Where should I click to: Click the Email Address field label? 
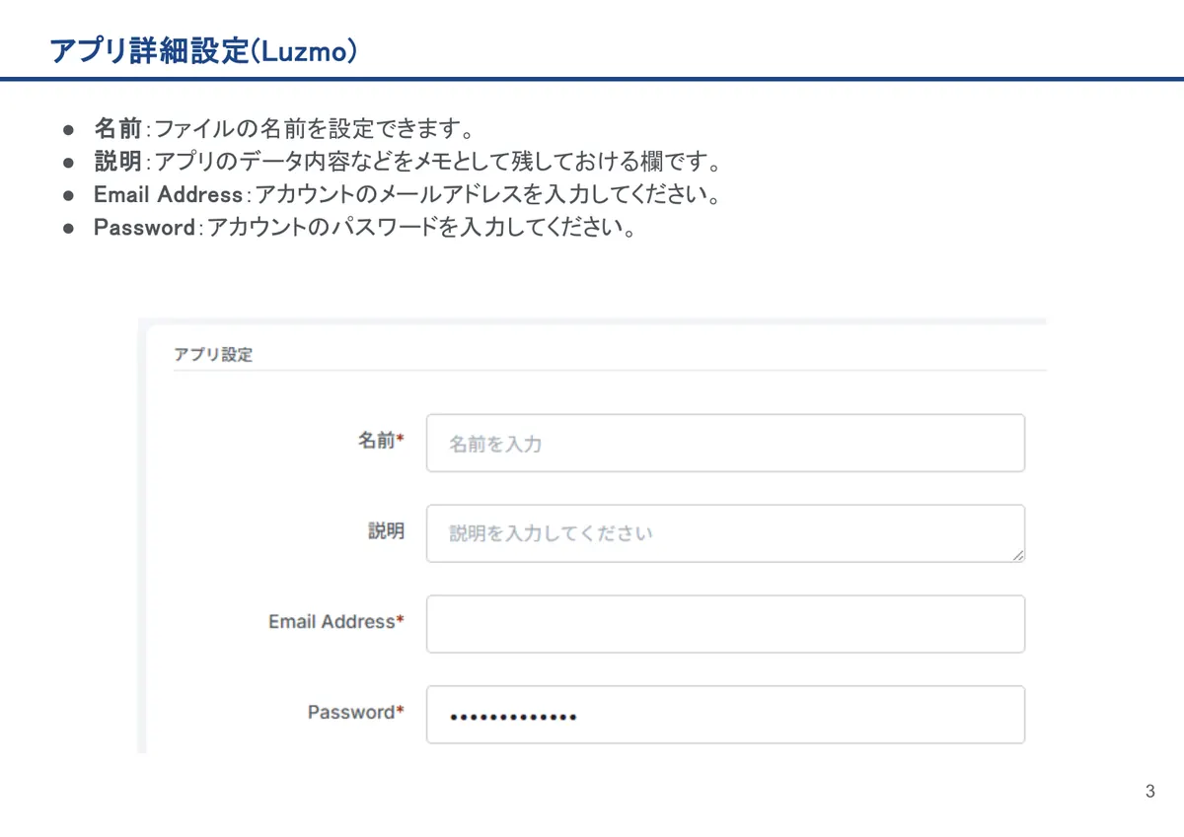click(336, 622)
